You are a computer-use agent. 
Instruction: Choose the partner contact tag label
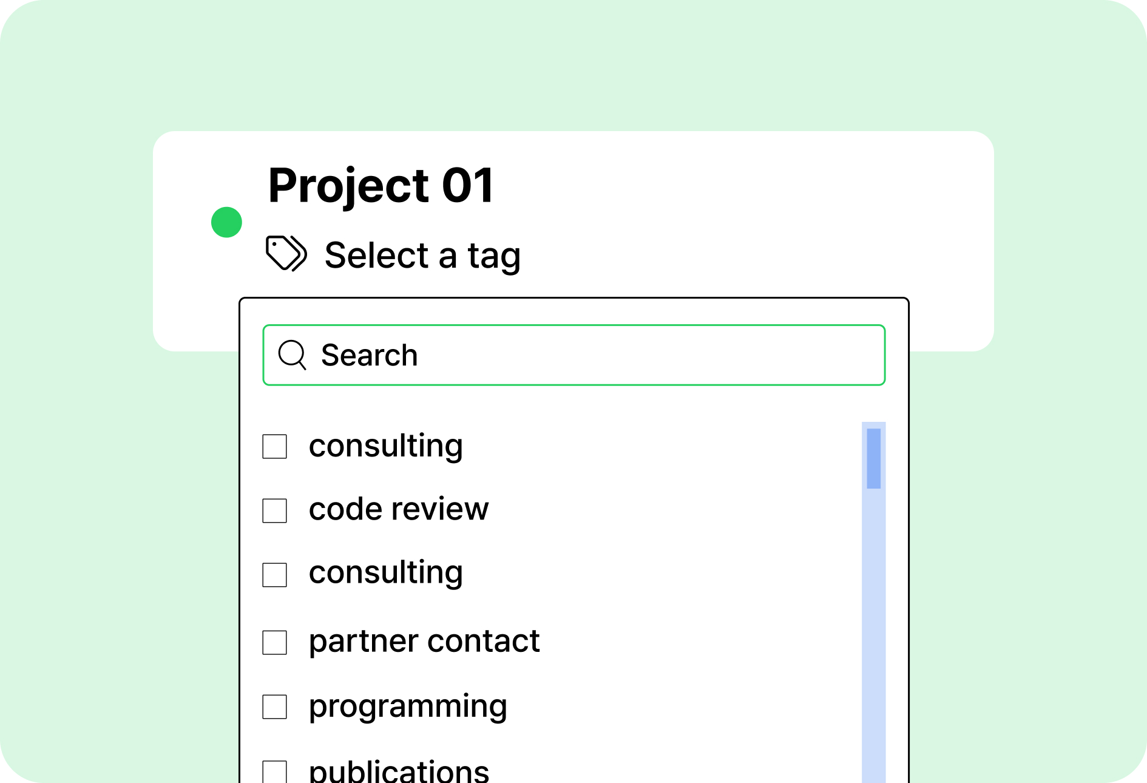[x=424, y=641]
